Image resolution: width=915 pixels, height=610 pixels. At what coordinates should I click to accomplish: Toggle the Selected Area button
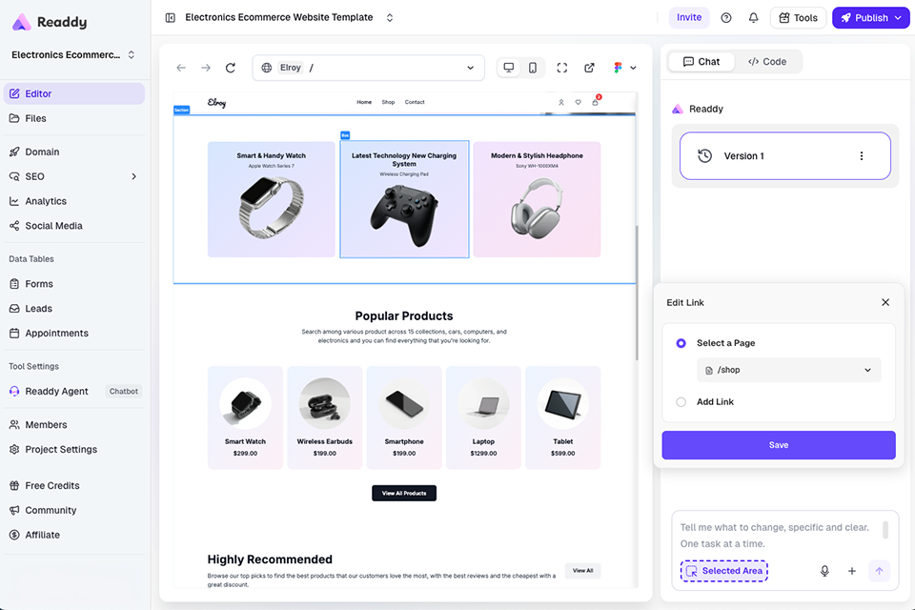[x=724, y=571]
